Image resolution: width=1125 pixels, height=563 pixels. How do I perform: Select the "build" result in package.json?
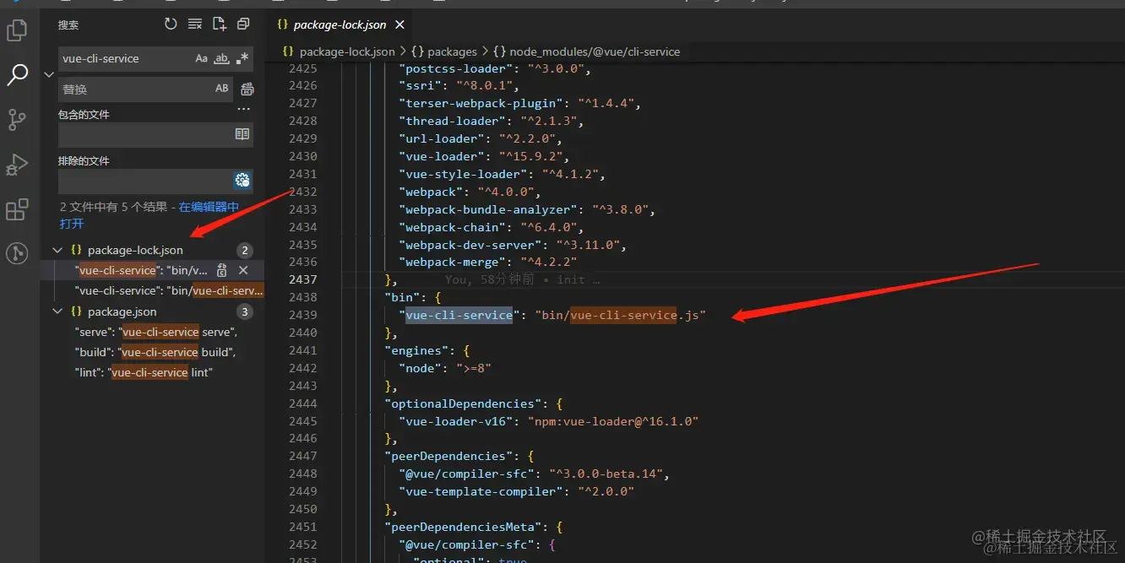tap(155, 352)
